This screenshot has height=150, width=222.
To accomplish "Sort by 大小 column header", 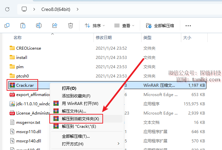I will coord(187,38).
